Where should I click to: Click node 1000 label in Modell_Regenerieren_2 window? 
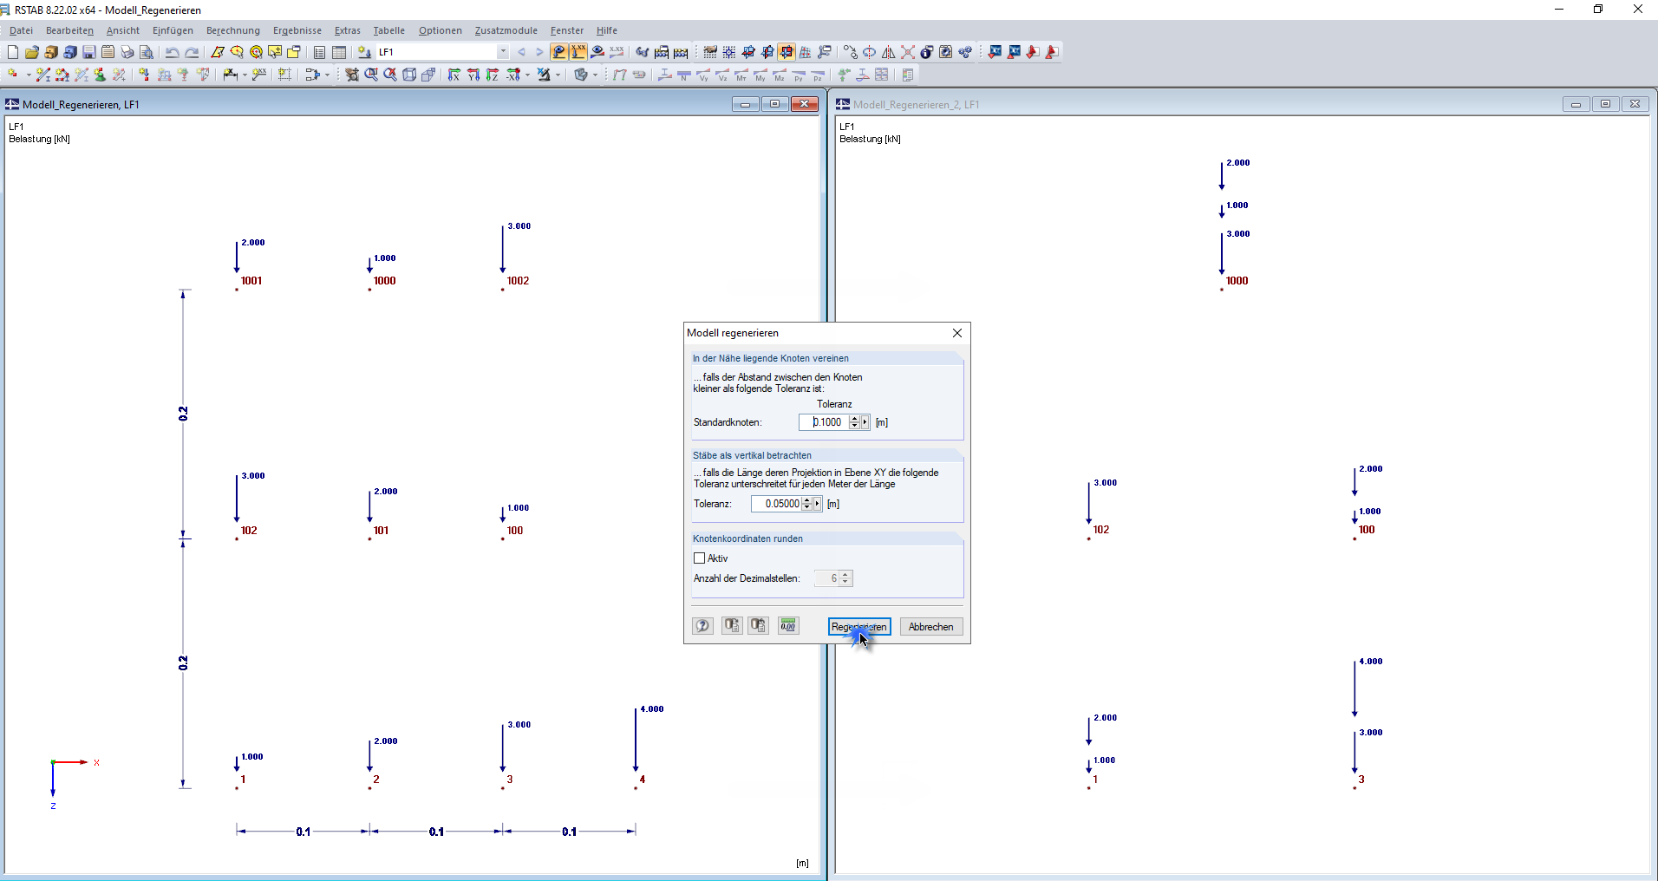tap(1237, 281)
